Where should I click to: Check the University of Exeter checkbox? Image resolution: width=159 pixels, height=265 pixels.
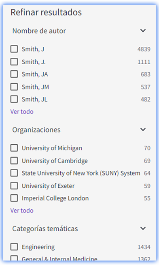pos(14,186)
